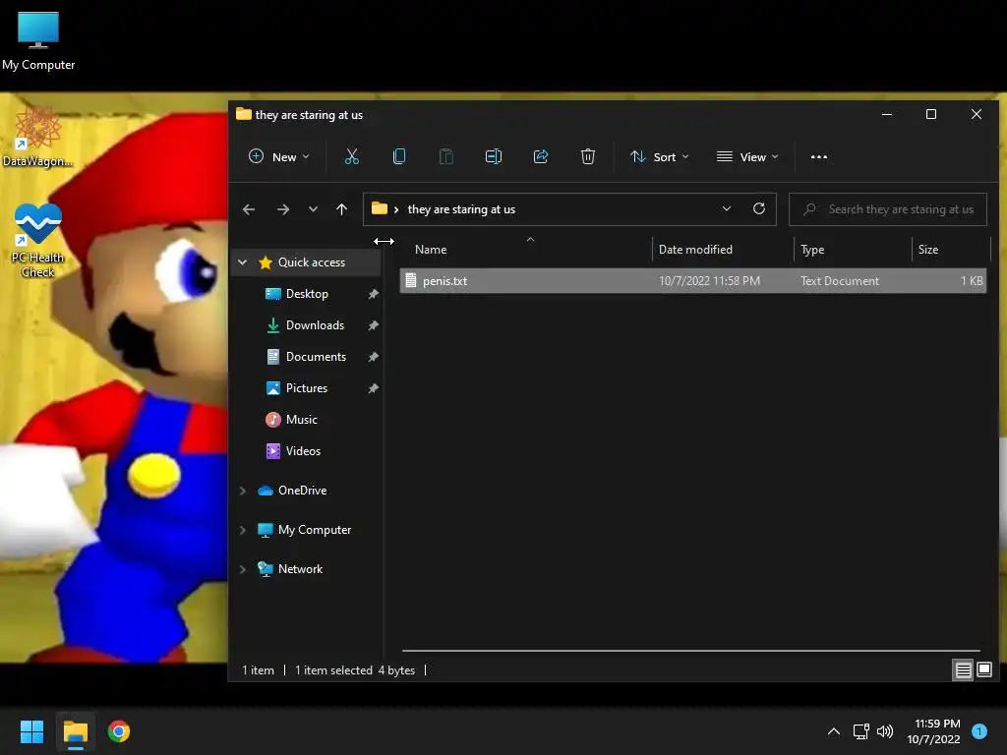This screenshot has width=1007, height=755.
Task: Click the Text Document type cell
Action: (x=840, y=280)
